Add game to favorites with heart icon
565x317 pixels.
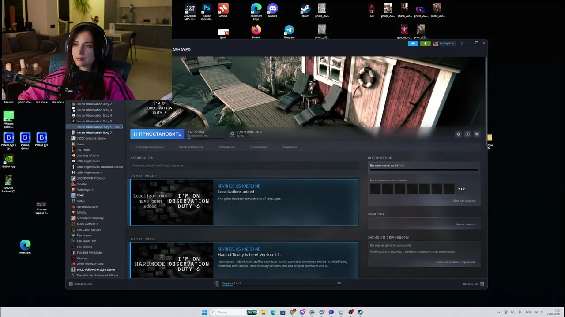click(477, 134)
